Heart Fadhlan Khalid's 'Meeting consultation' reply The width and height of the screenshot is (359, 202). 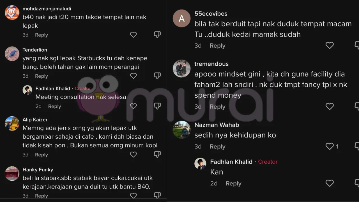[x=134, y=106]
